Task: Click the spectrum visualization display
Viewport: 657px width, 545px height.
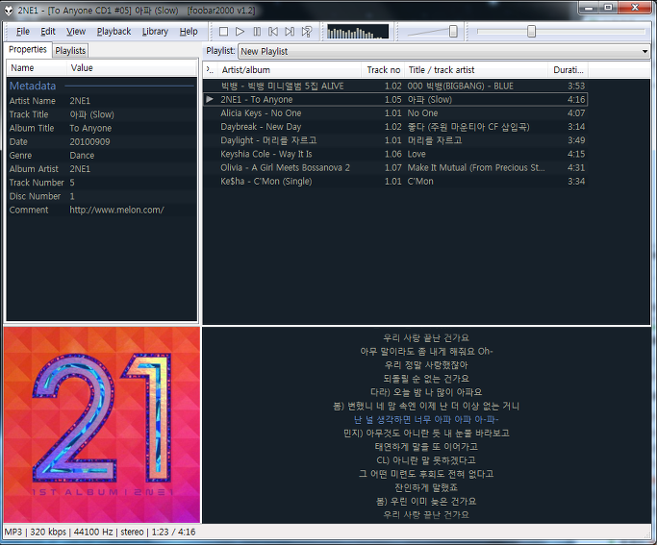Action: click(x=358, y=32)
